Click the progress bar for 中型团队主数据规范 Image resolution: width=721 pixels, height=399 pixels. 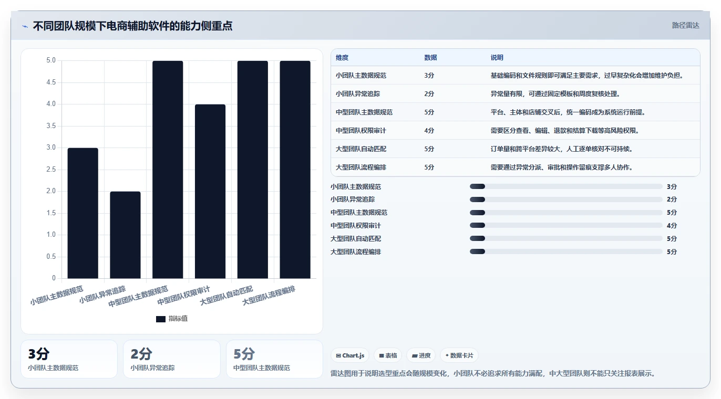(566, 213)
